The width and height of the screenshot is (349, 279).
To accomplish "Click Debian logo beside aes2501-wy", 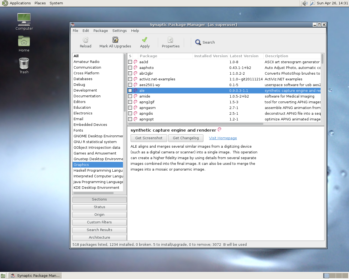I will pyautogui.click(x=136, y=85).
